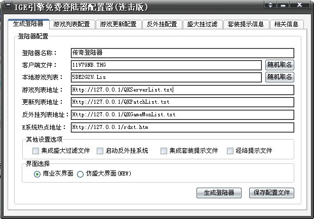This screenshot has height=219, width=314.
Task: Click 随机取名 beside 本地游戏列表
Action: (280, 77)
